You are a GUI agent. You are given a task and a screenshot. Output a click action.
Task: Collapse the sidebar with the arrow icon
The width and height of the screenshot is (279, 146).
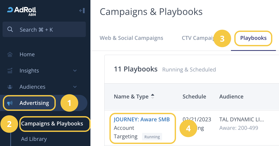(82, 11)
